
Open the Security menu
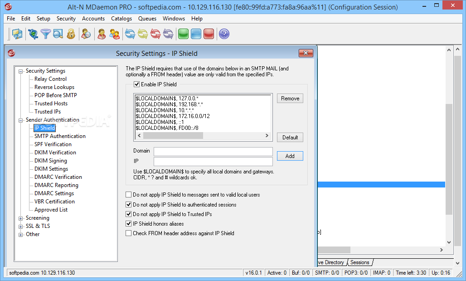[66, 19]
